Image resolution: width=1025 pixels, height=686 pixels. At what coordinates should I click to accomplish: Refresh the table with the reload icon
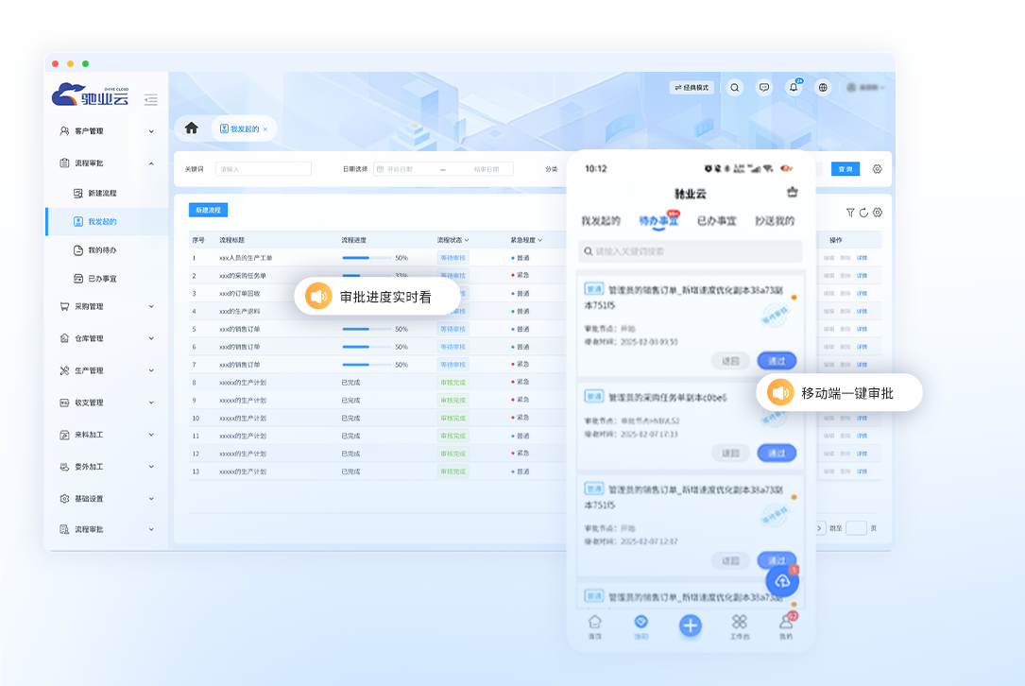pos(863,213)
